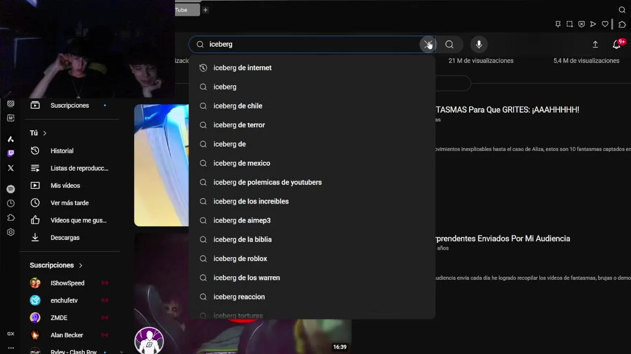Click the arrow-shaped send icon in the browser toolbar
The image size is (631, 354).
coord(593,24)
